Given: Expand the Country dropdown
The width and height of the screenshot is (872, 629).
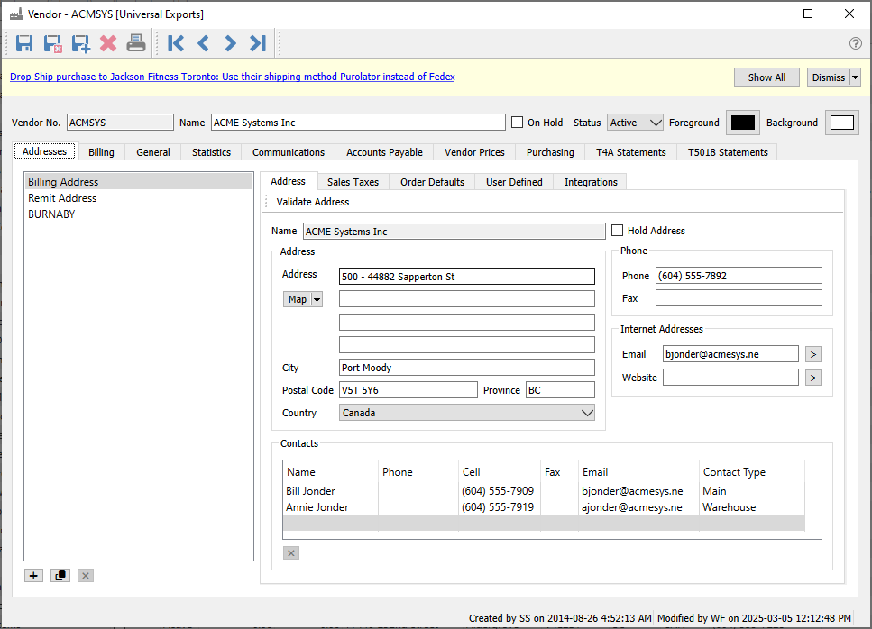Looking at the screenshot, I should click(x=587, y=413).
